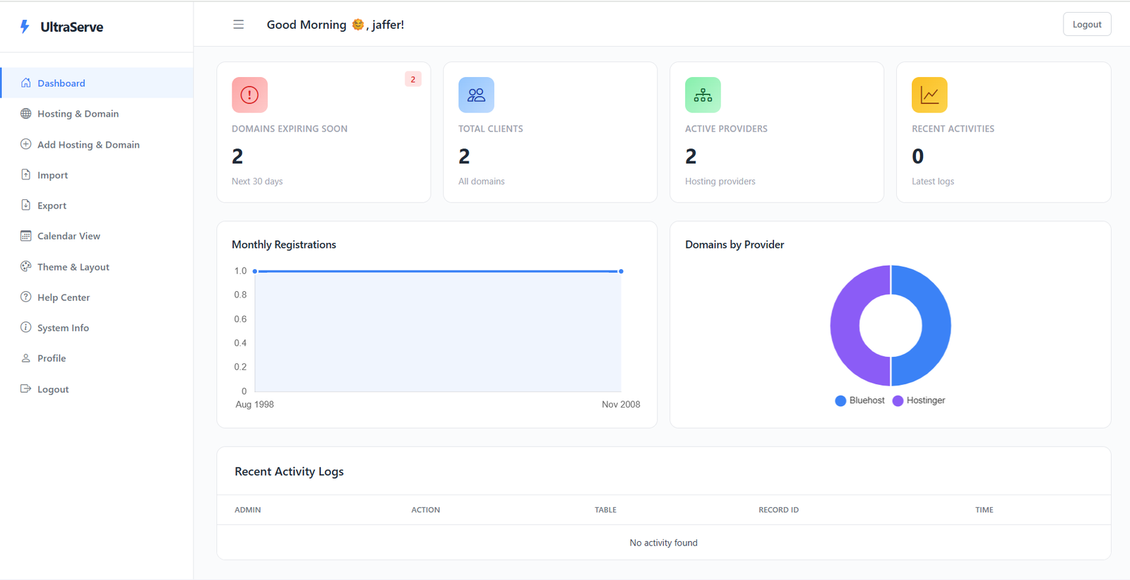
Task: Toggle Hostinger legend item in provider chart
Action: pos(918,401)
